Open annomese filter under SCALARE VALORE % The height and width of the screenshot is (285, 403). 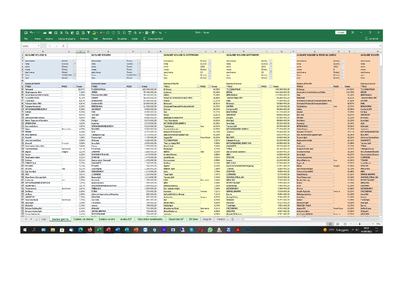[x=75, y=61]
